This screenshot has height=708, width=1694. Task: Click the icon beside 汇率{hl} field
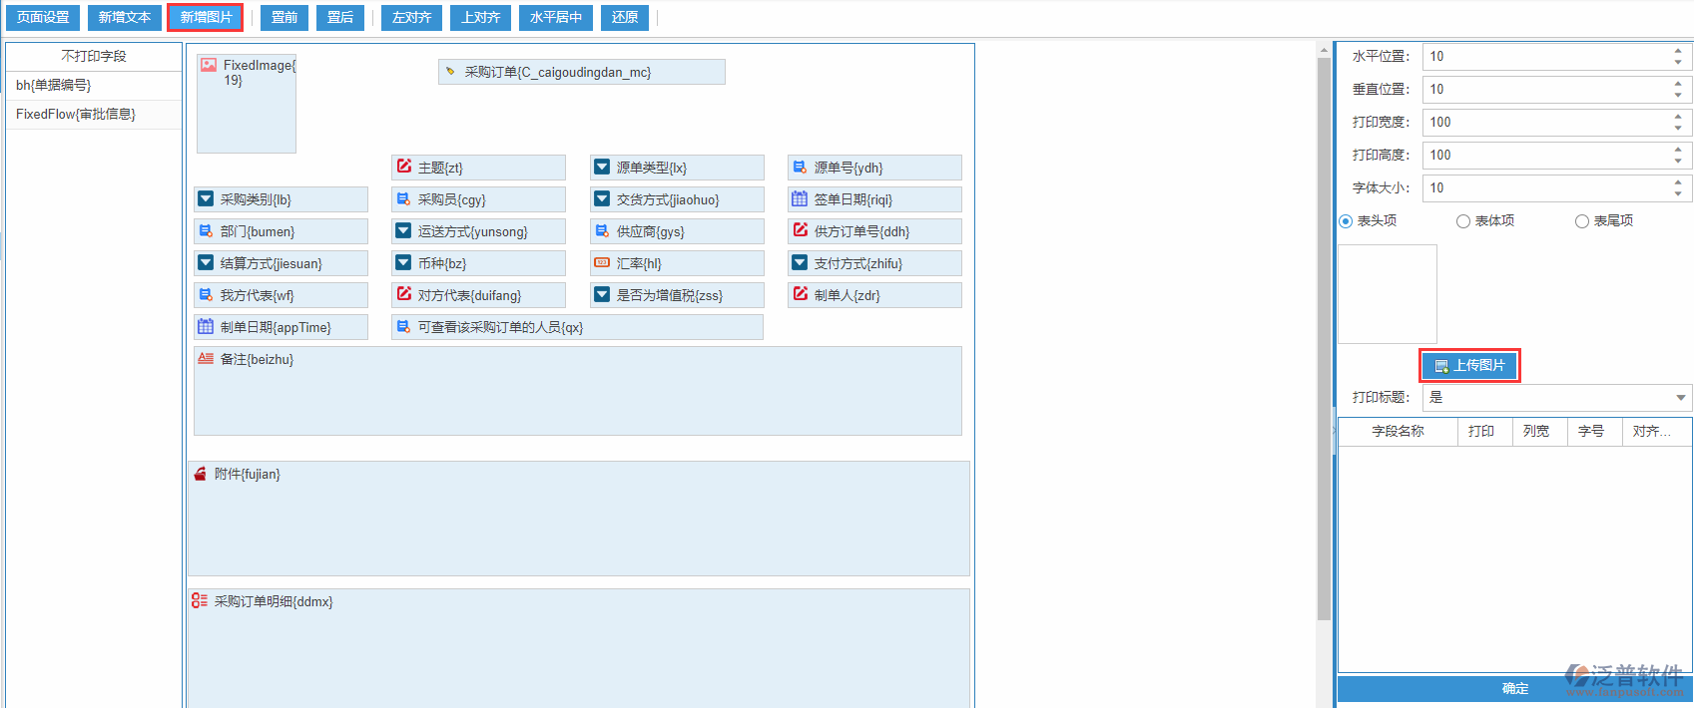click(x=602, y=263)
